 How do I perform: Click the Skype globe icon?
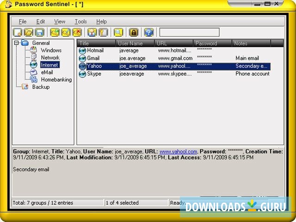click(82, 74)
